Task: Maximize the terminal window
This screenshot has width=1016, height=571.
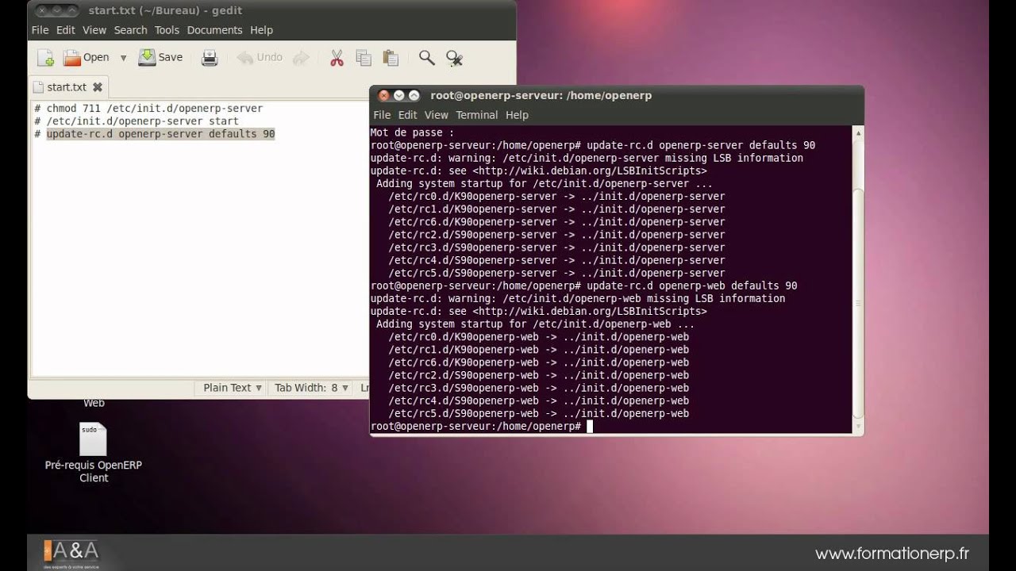Action: (414, 95)
